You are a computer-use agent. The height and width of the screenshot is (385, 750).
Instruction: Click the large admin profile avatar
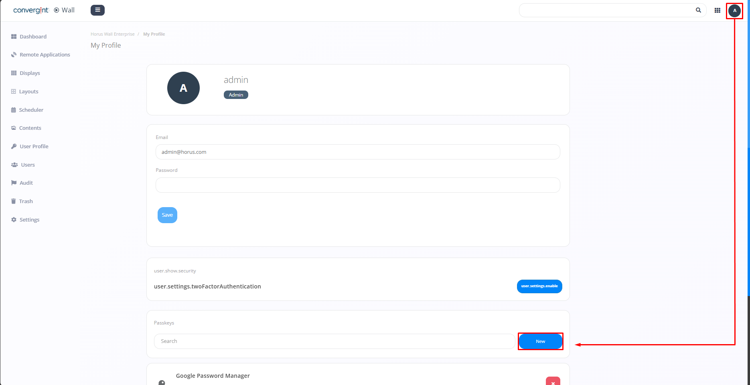coord(183,88)
